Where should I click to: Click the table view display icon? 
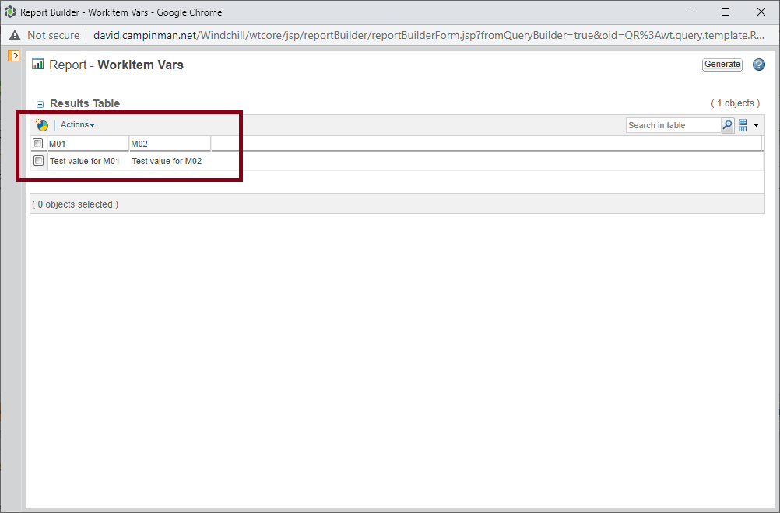coord(744,124)
